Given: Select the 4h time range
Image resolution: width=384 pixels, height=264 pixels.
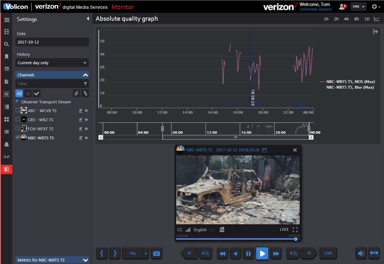Looking at the screenshot, I should [x=346, y=19].
